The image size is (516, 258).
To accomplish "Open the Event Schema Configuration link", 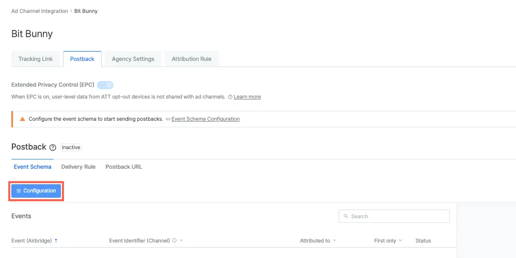I will 205,119.
